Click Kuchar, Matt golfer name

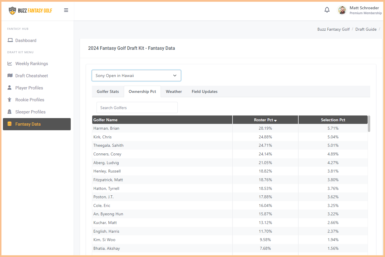[x=105, y=223]
